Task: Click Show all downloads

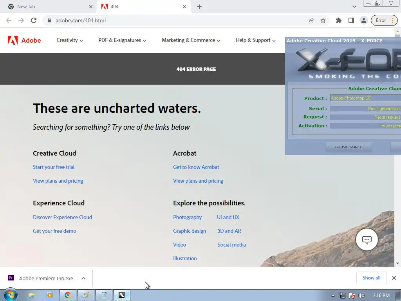Action: click(x=371, y=278)
